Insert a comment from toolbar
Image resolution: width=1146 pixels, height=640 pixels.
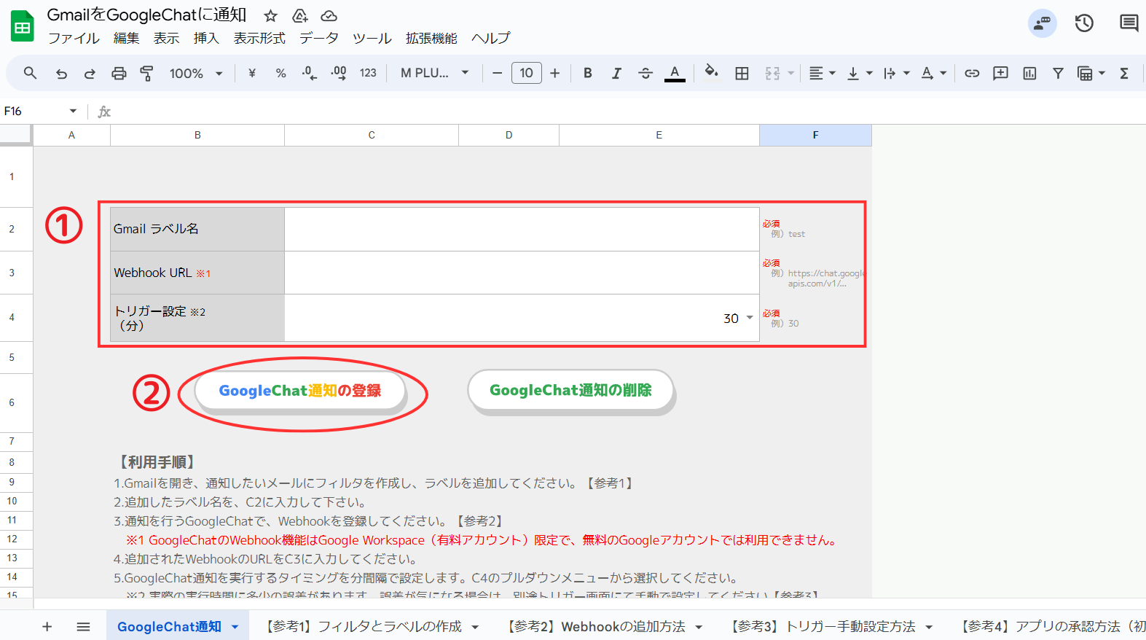1000,73
